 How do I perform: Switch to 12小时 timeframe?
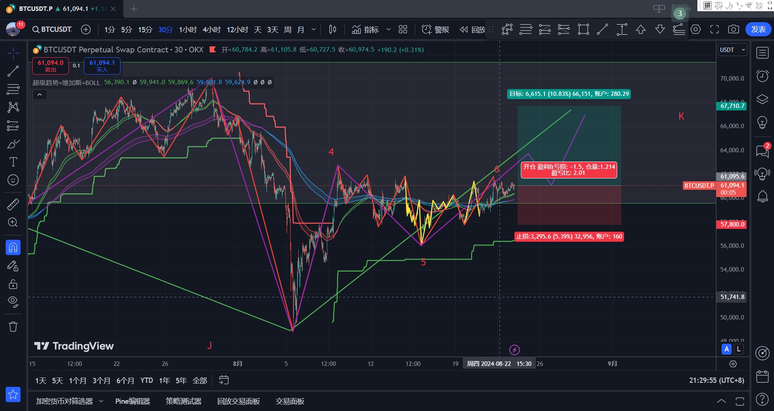(x=237, y=29)
